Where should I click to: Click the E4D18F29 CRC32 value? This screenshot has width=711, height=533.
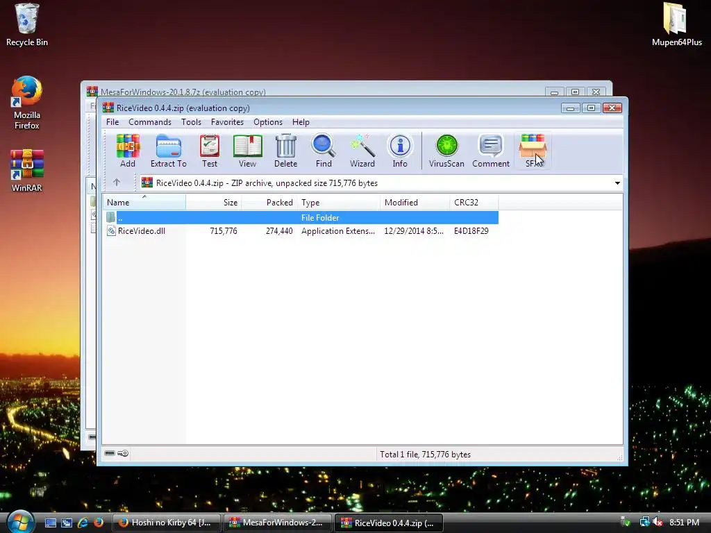pos(471,230)
